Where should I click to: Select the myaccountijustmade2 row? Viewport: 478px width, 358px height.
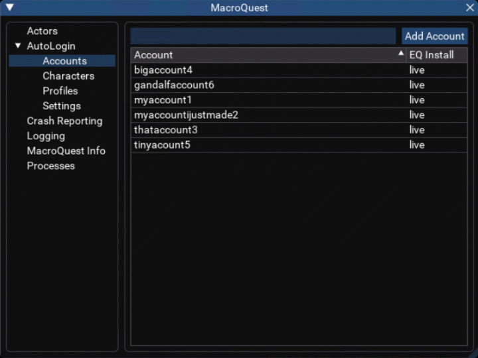click(299, 115)
